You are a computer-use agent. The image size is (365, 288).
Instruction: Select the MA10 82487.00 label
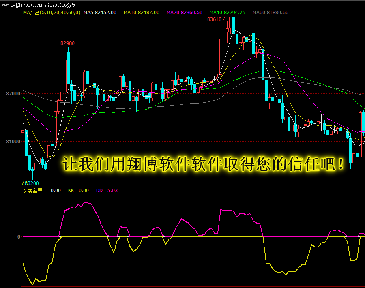coord(142,13)
